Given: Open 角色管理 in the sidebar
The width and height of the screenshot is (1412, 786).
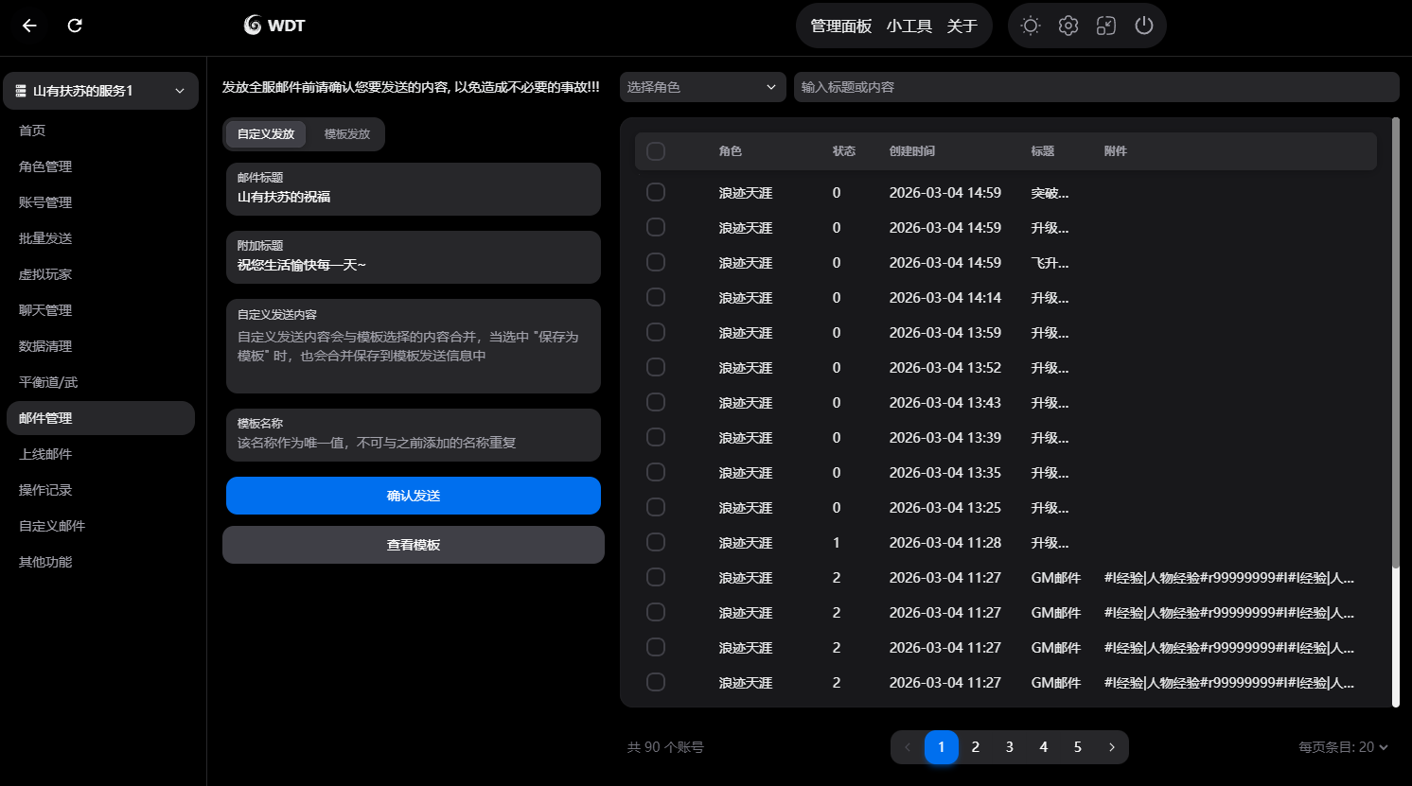Looking at the screenshot, I should click(x=45, y=166).
